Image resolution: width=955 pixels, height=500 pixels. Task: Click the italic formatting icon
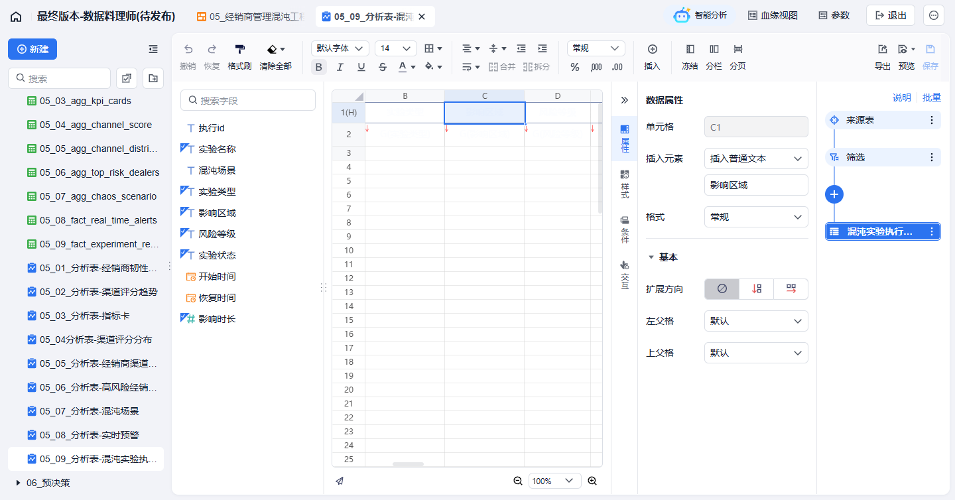tap(340, 67)
